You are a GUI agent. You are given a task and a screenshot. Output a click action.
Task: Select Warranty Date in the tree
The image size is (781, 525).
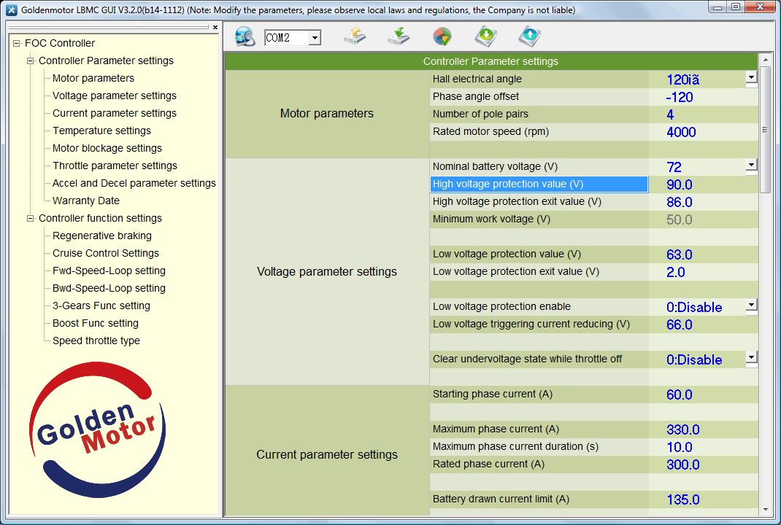pyautogui.click(x=86, y=201)
